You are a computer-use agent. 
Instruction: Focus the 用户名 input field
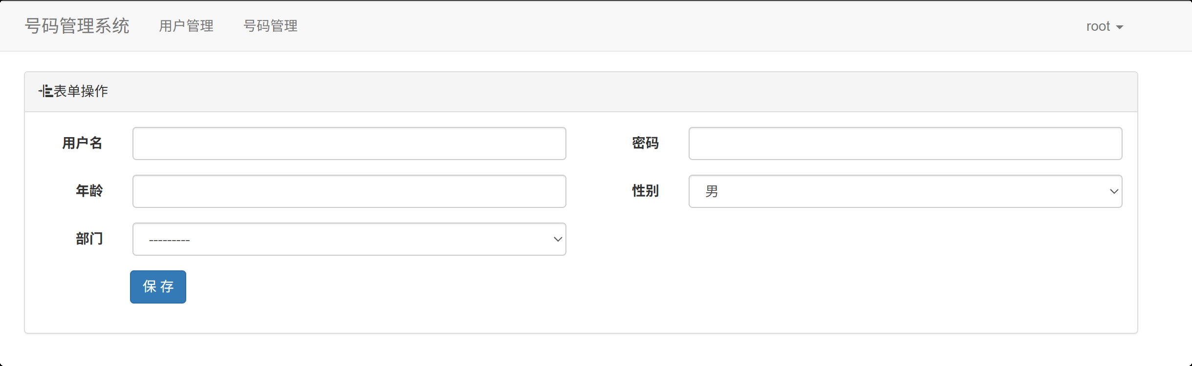click(349, 143)
